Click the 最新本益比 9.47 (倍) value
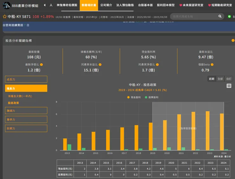The width and height of the screenshot is (235, 179). pyautogui.click(x=206, y=57)
